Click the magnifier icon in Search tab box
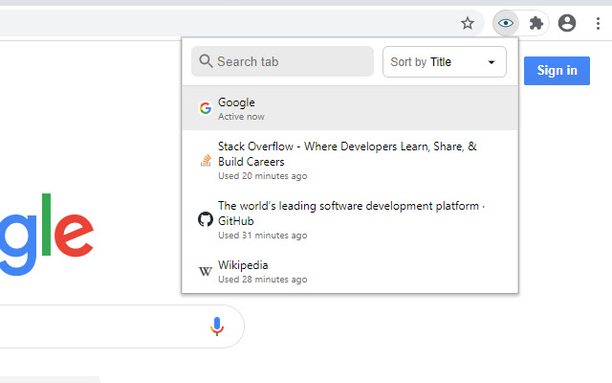Screen dimensions: 612x383 tap(206, 61)
